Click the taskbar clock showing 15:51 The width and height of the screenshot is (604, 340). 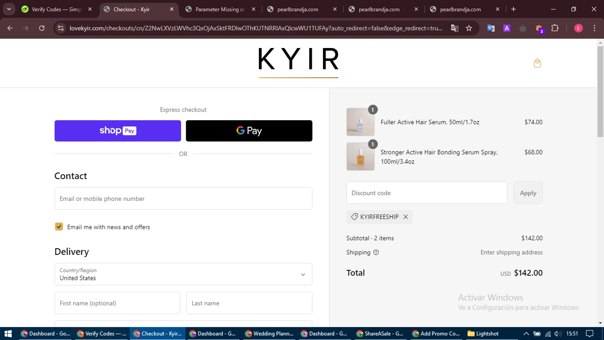pos(572,334)
